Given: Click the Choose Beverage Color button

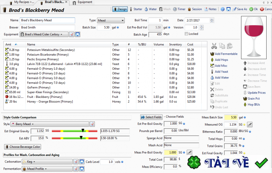Looking at the screenshot, I should [23, 147].
